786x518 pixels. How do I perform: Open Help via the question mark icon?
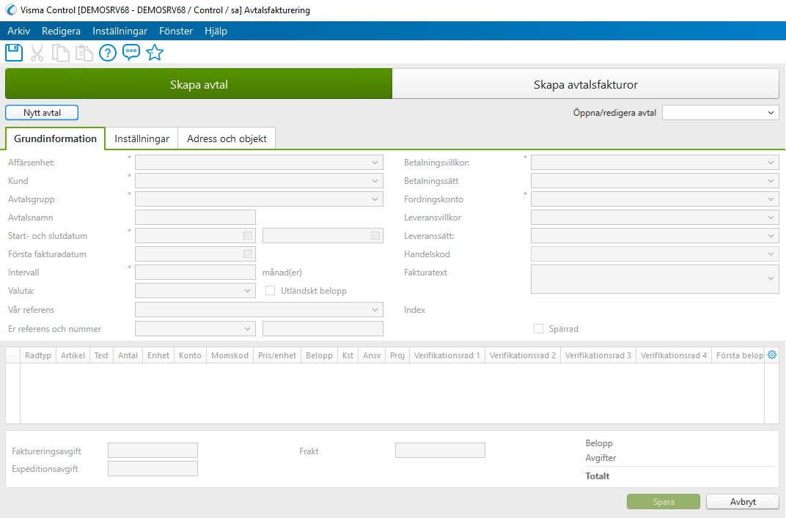click(x=107, y=52)
